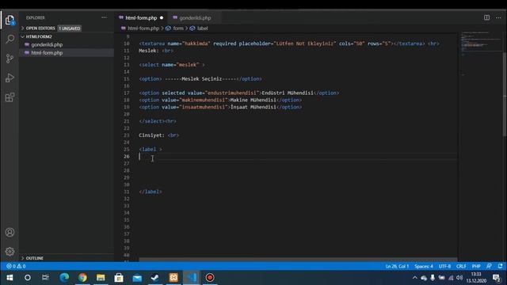Open the Windows Start menu
Viewport: 507px width, 285px height.
point(10,278)
